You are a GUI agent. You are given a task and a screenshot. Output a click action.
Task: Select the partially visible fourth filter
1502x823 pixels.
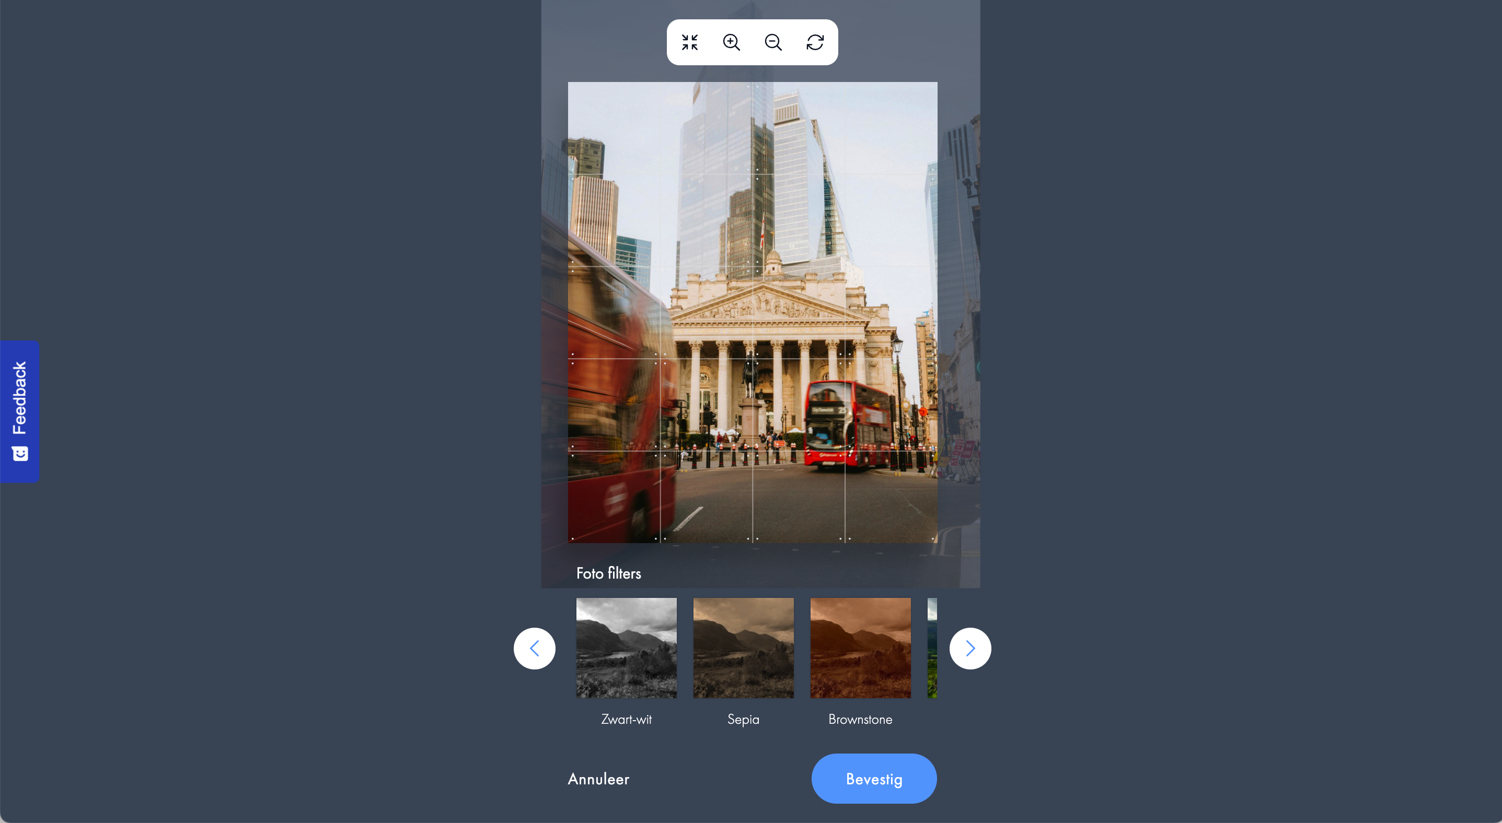pyautogui.click(x=932, y=648)
